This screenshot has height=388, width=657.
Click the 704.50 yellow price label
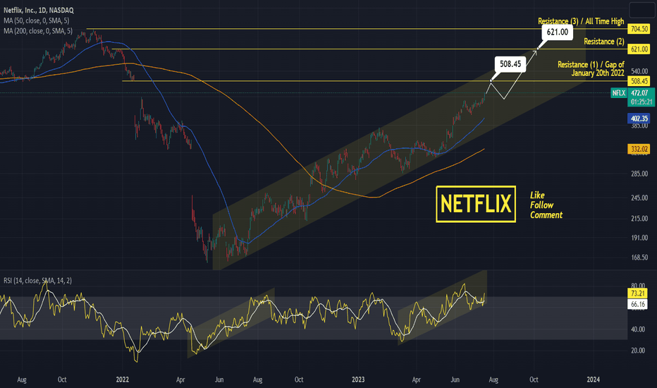[639, 29]
